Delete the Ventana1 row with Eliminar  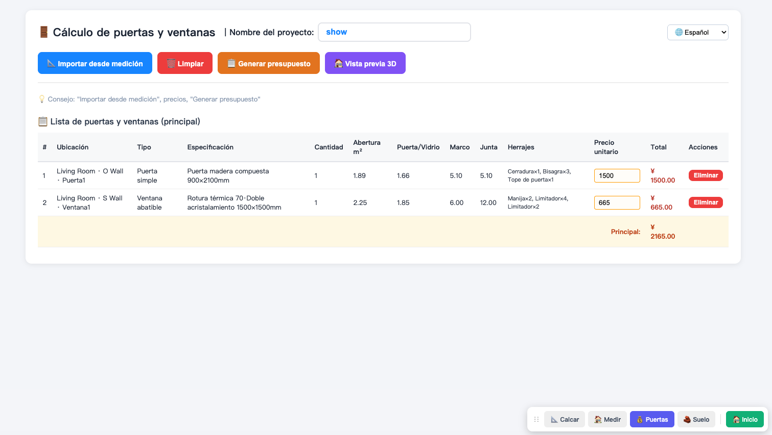click(706, 202)
